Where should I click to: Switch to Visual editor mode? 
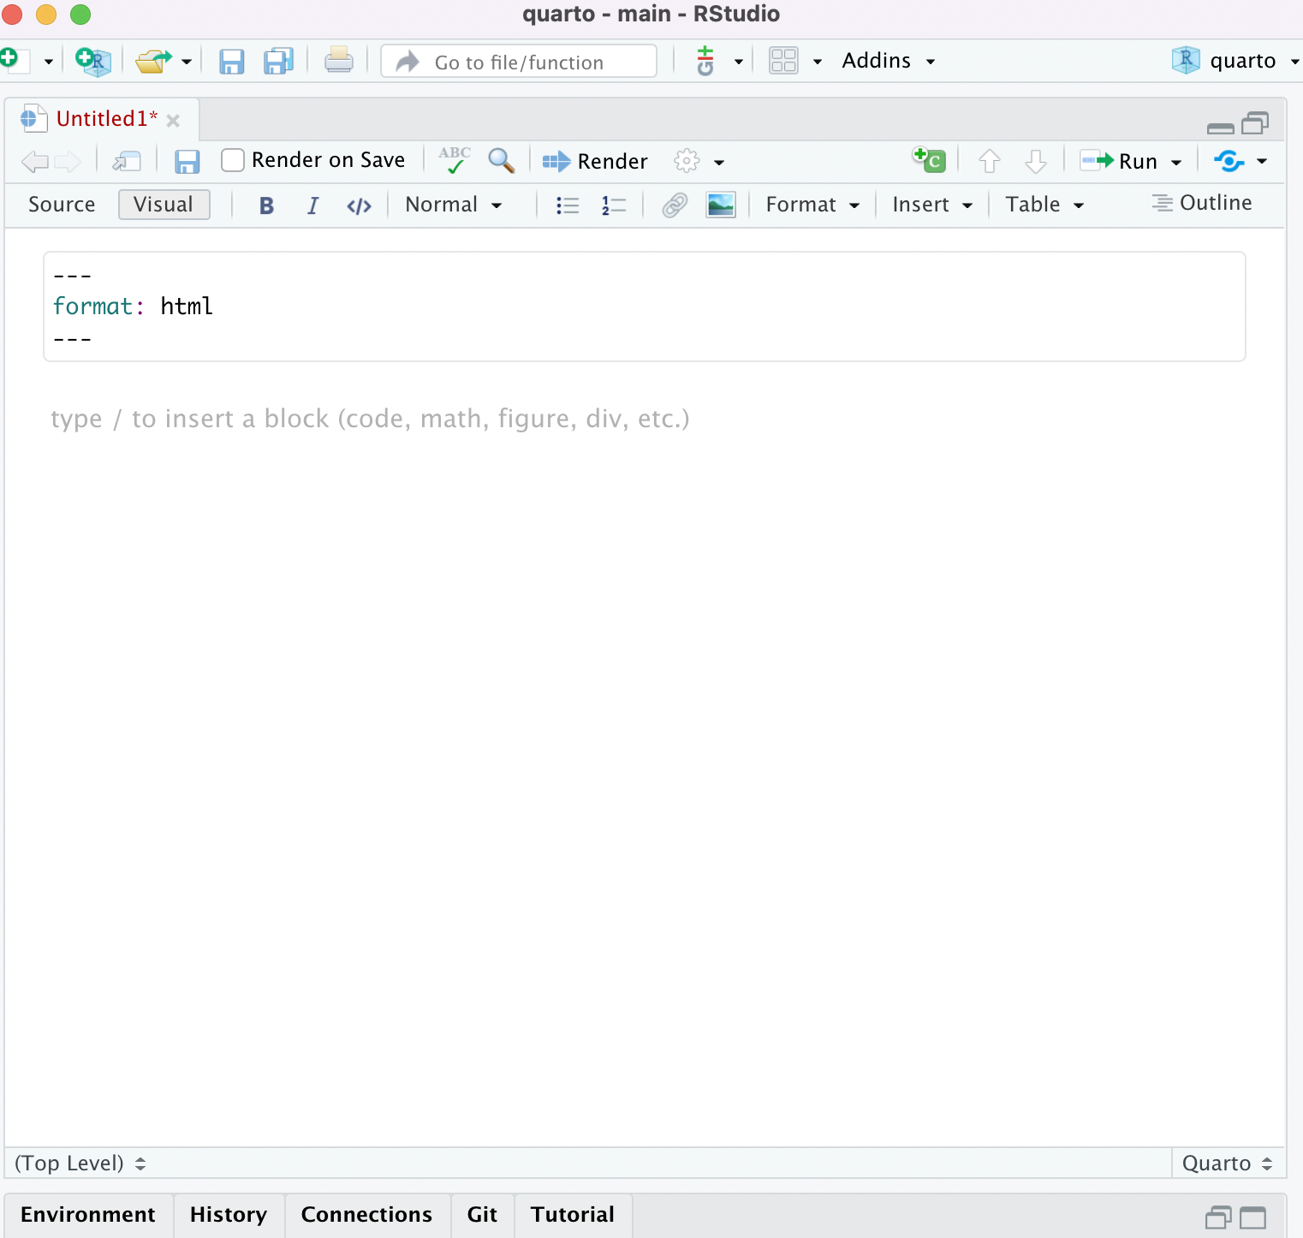164,205
